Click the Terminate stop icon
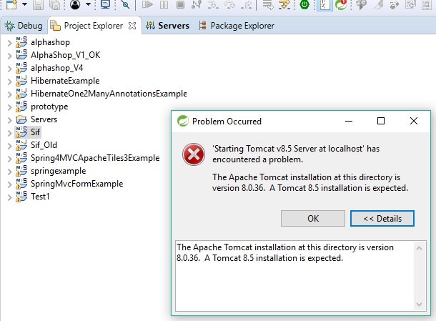 (180, 4)
